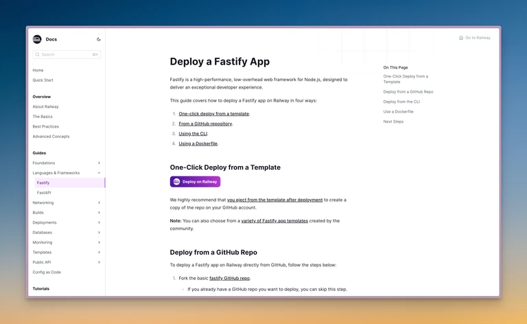Follow the One-click deploy from a template link
This screenshot has width=527, height=324.
click(x=214, y=113)
